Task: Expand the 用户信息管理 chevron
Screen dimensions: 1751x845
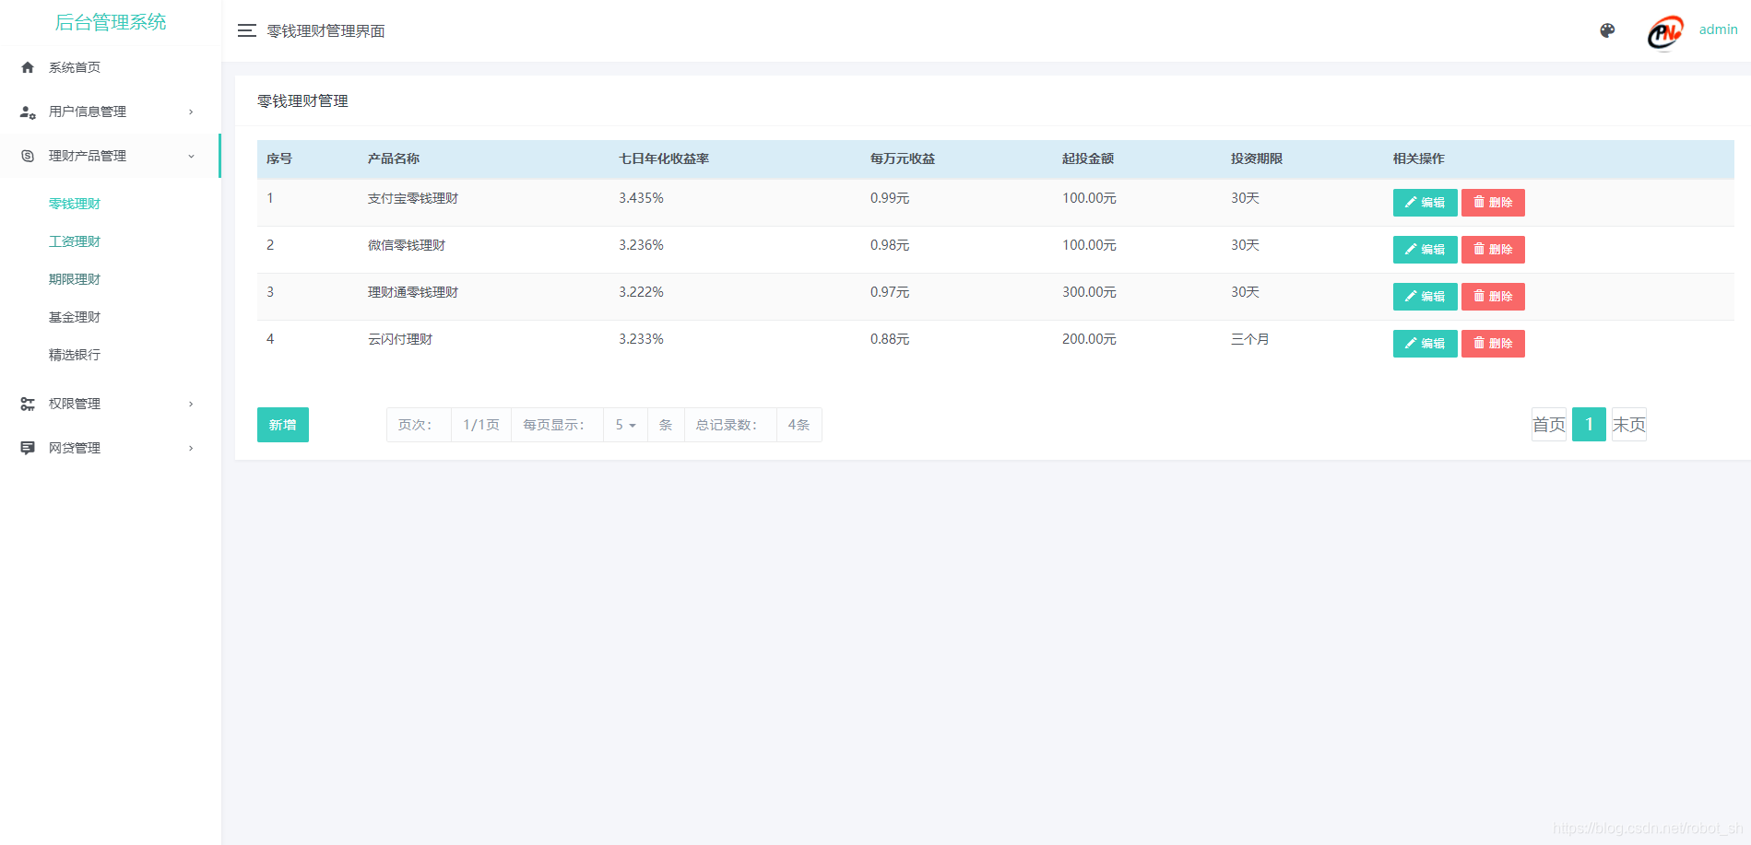Action: click(191, 111)
